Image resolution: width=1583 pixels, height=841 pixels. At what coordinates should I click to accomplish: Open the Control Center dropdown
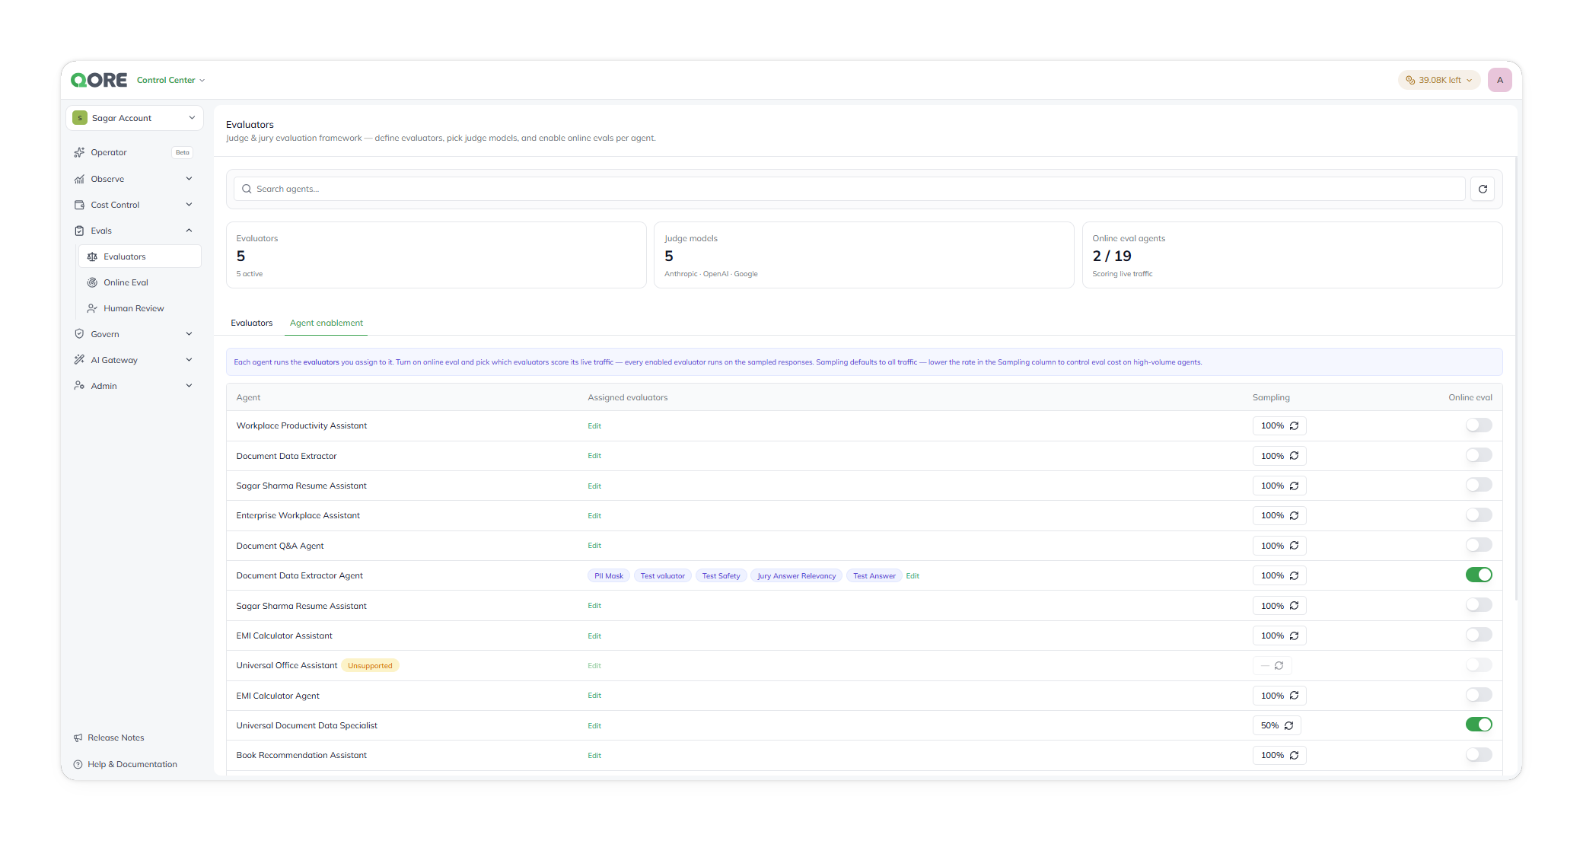point(170,80)
